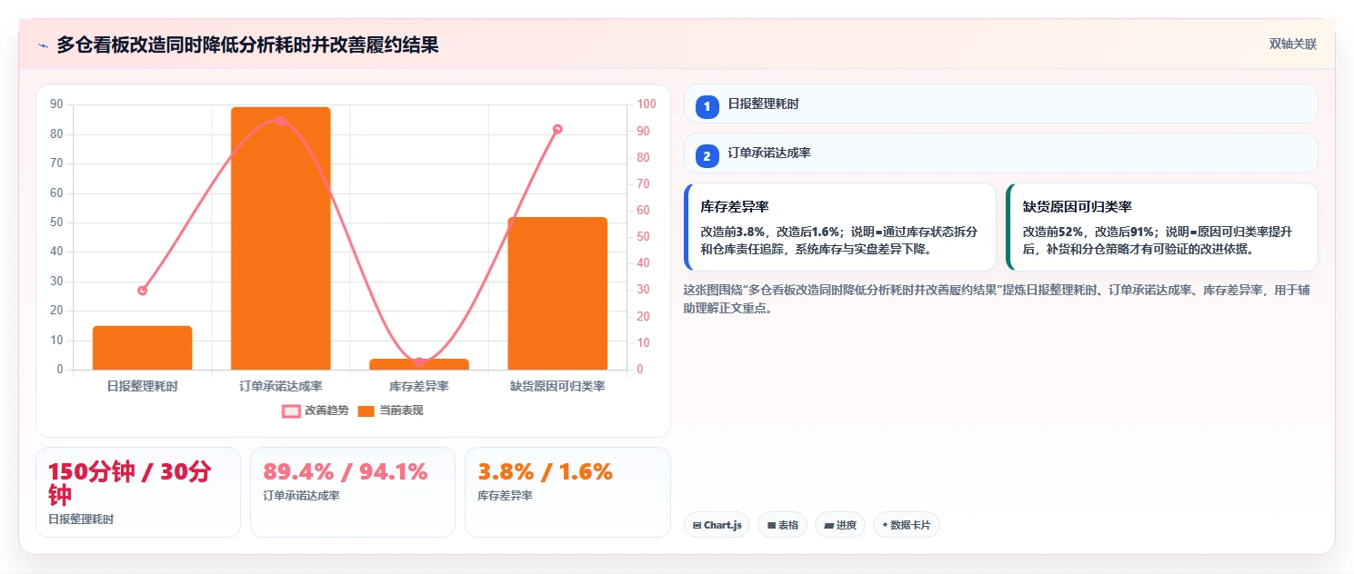Click the 缺货原因可归类率 orange bar

(x=557, y=293)
